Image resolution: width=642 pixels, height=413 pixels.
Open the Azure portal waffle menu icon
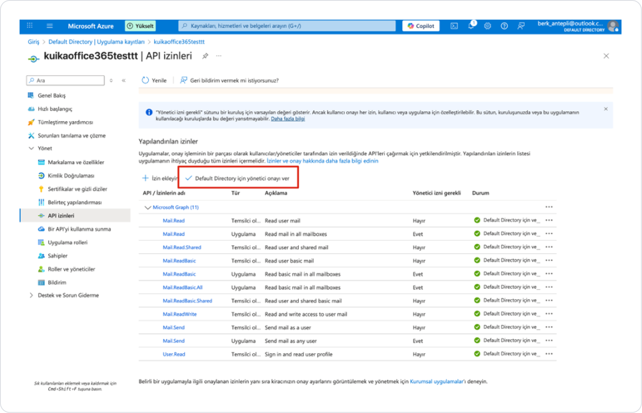30,26
